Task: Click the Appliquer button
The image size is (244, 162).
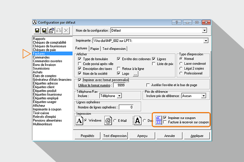Action: (x=197, y=136)
